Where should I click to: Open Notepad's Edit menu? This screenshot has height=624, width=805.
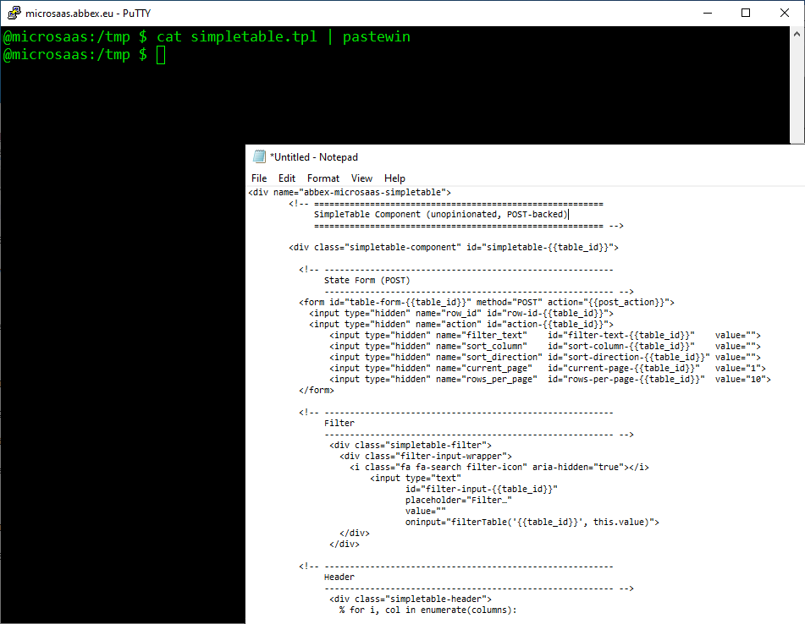coord(287,178)
